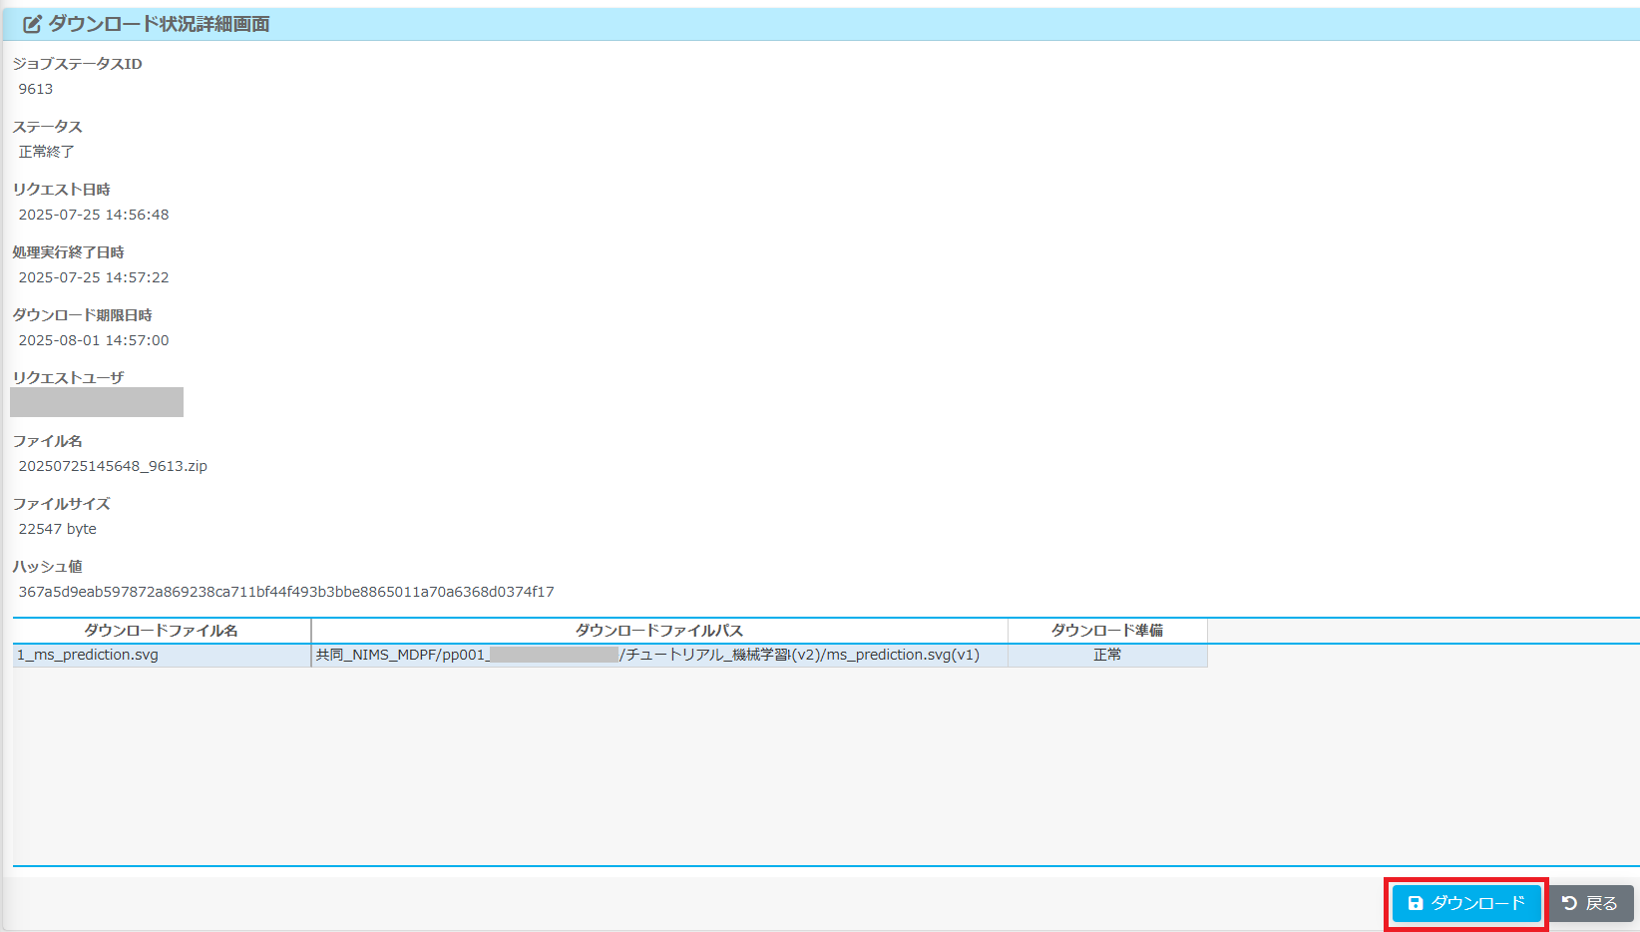Click the request datetime 2025-07-25 14:56:48
The width and height of the screenshot is (1640, 932).
pos(94,215)
